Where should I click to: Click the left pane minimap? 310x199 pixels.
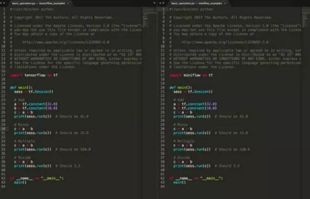click(x=150, y=18)
